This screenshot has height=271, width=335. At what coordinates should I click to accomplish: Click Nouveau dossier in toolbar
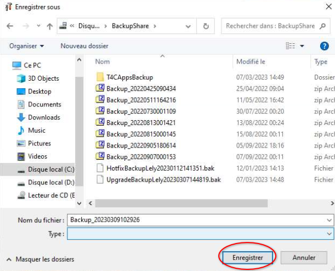pyautogui.click(x=84, y=46)
